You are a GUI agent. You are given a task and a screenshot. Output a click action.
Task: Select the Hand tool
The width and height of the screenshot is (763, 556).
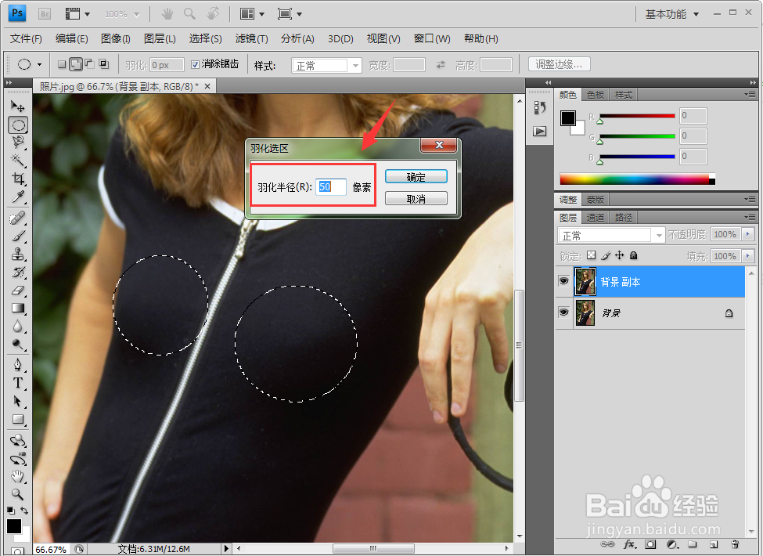(x=19, y=476)
